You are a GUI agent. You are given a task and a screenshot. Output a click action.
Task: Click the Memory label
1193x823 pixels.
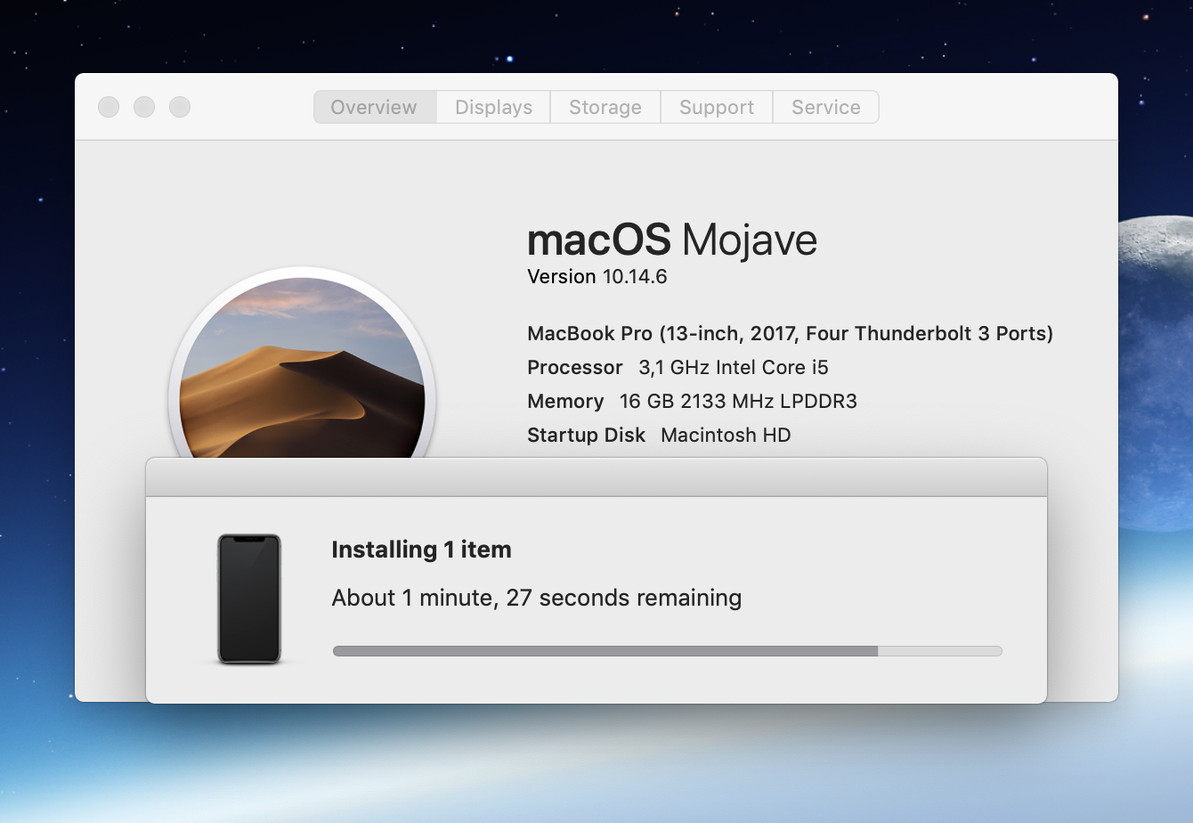[565, 401]
